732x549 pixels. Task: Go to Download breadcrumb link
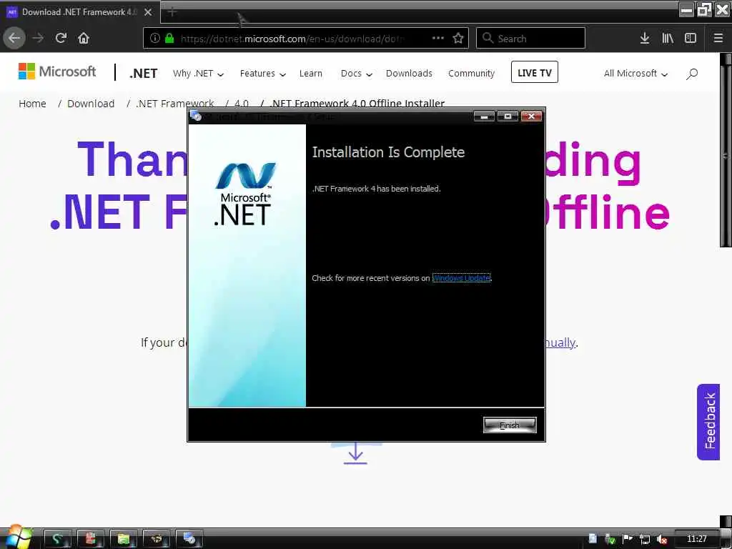pos(91,103)
